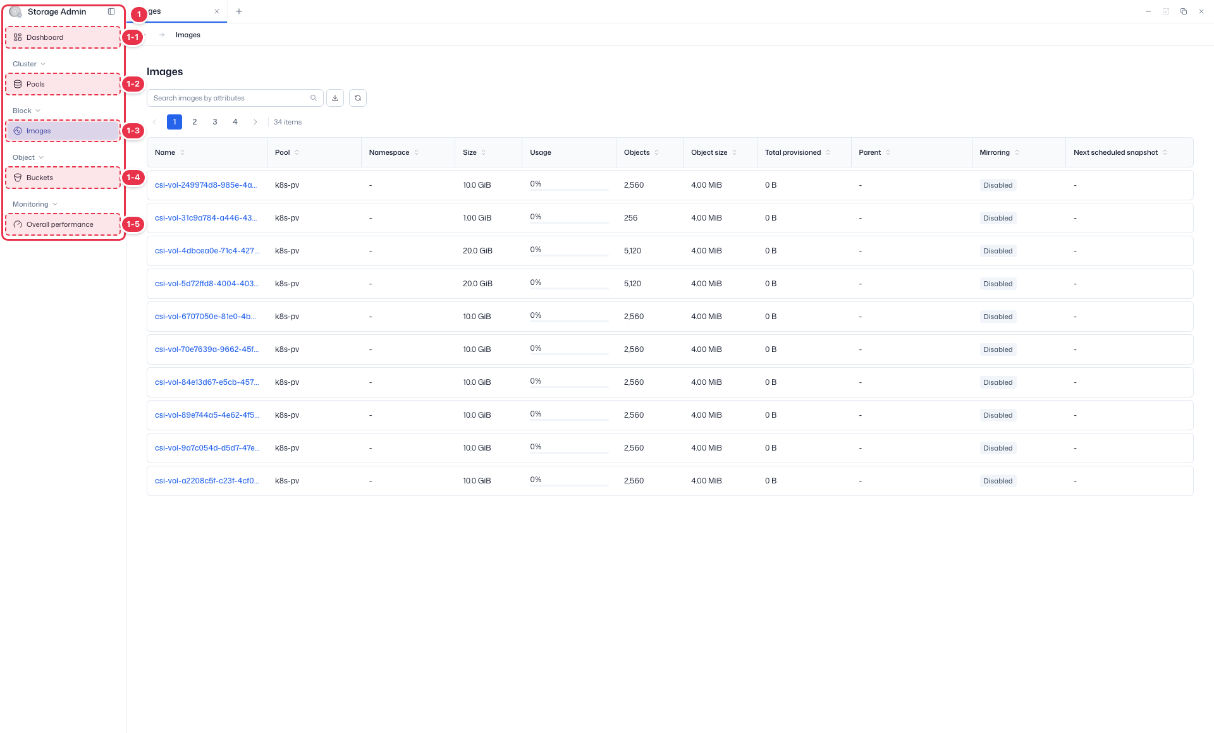
Task: Collapse the Cluster section
Action: click(x=29, y=64)
